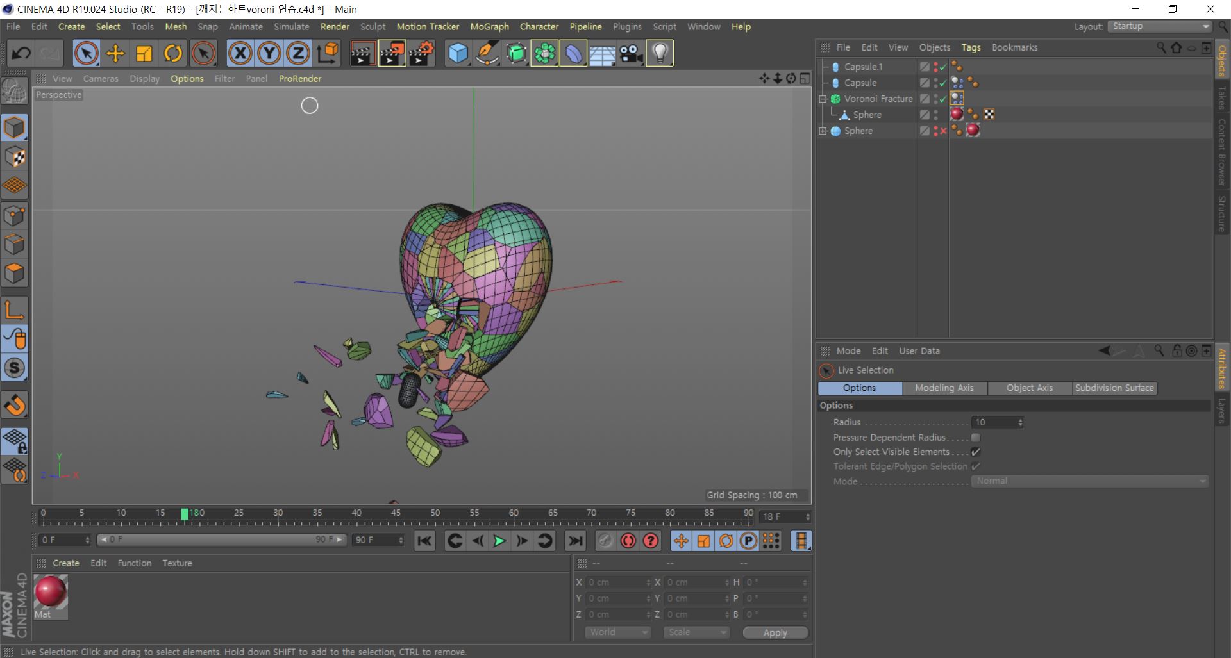This screenshot has width=1231, height=658.
Task: Open subdivision surface generator icon
Action: (x=515, y=53)
